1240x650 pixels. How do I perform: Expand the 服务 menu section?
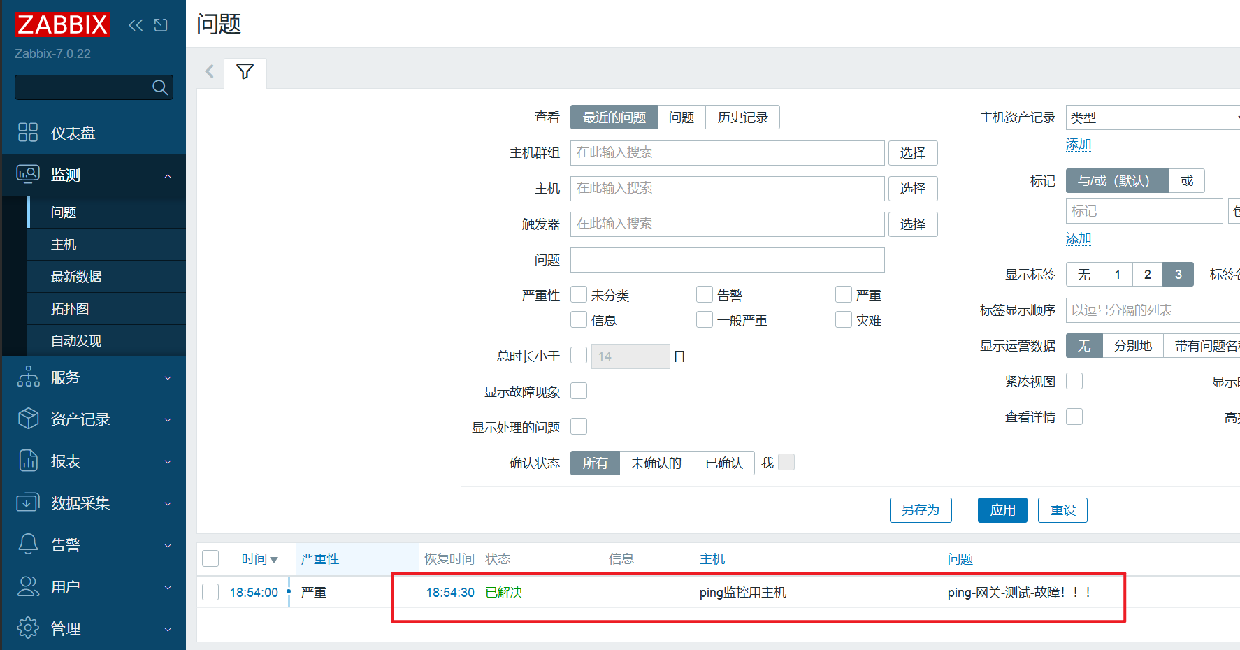(x=93, y=377)
